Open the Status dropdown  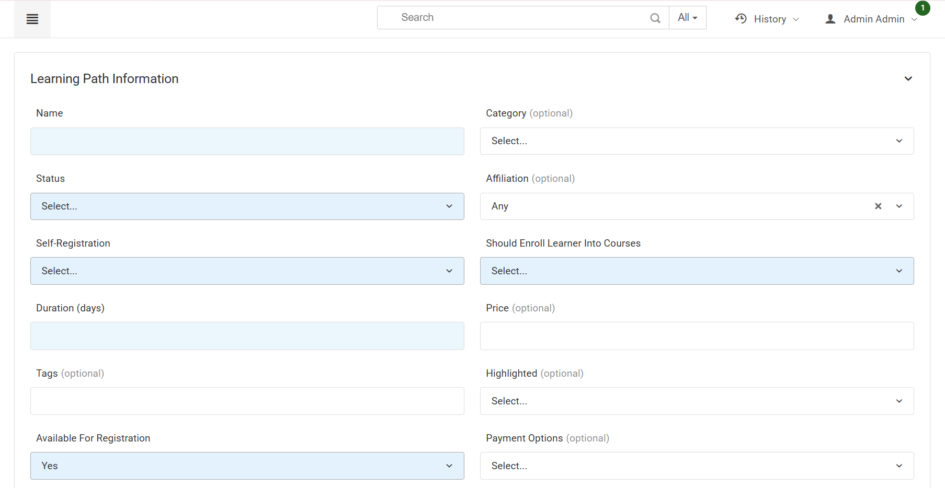pyautogui.click(x=247, y=206)
